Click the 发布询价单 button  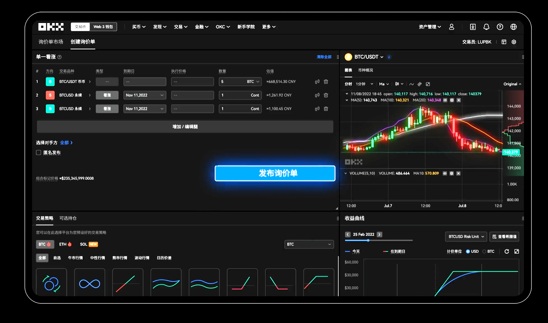[275, 173]
